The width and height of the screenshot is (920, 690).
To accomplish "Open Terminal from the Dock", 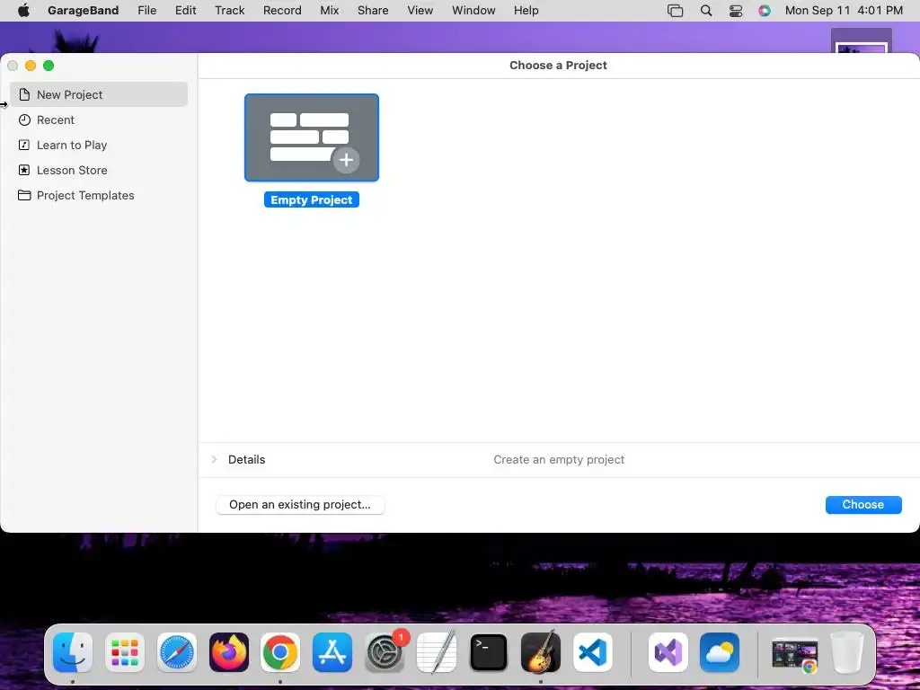I will 488,652.
